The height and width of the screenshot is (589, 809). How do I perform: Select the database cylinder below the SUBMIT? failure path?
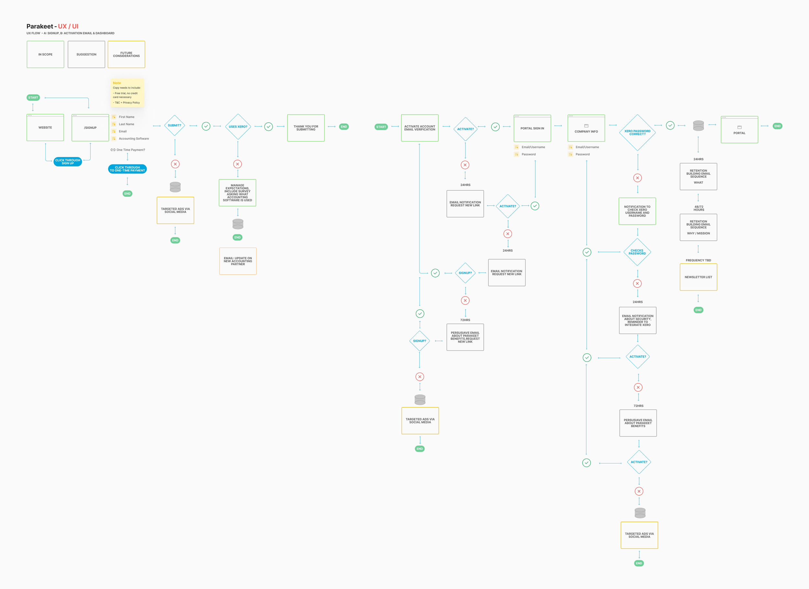click(x=175, y=187)
